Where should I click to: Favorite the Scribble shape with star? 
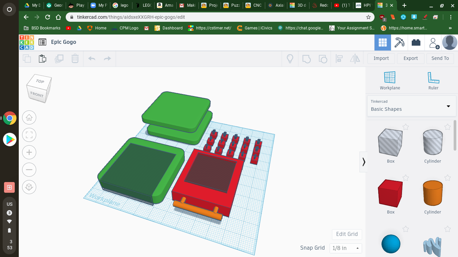click(x=448, y=229)
